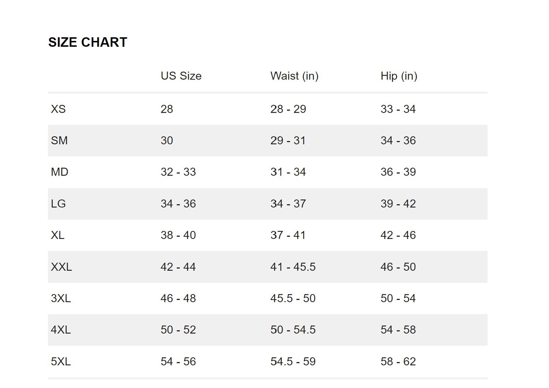The width and height of the screenshot is (549, 388).
Task: Select US size cell 32 - 33
Action: 178,172
